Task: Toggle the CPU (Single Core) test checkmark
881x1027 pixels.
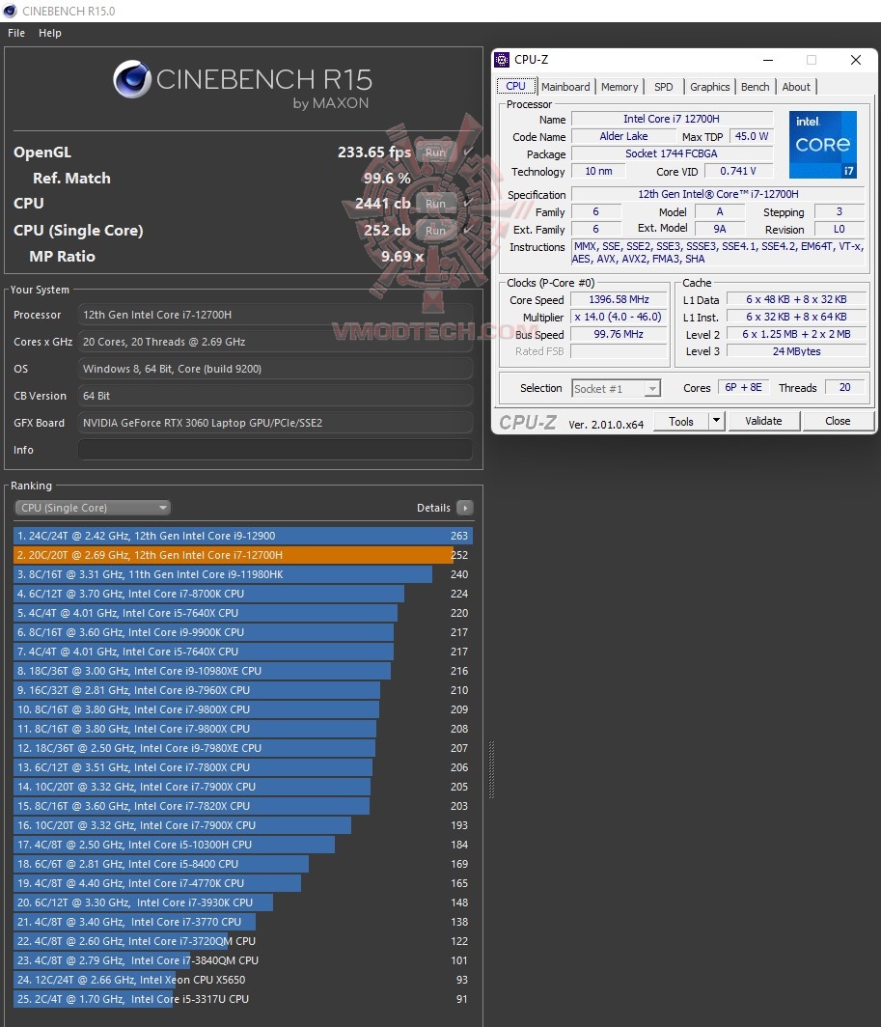Action: click(x=468, y=230)
